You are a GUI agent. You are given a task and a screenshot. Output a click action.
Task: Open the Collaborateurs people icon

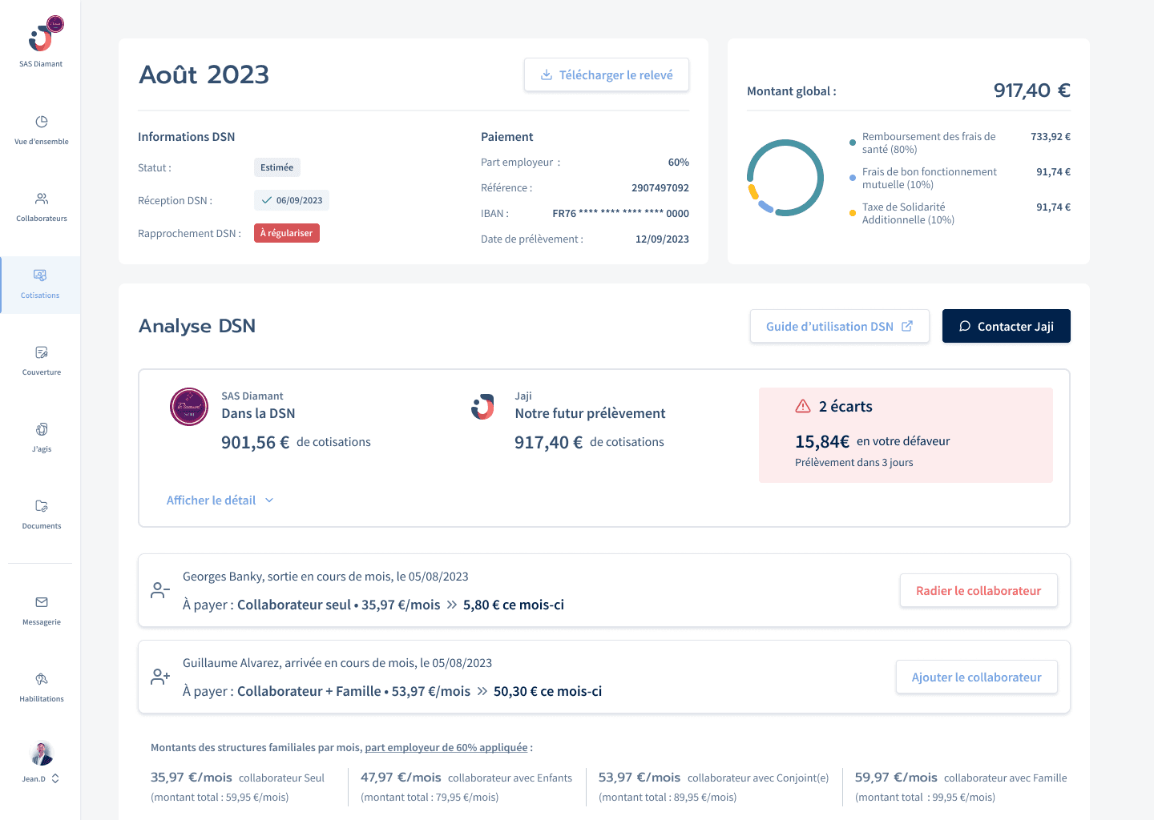pos(42,199)
